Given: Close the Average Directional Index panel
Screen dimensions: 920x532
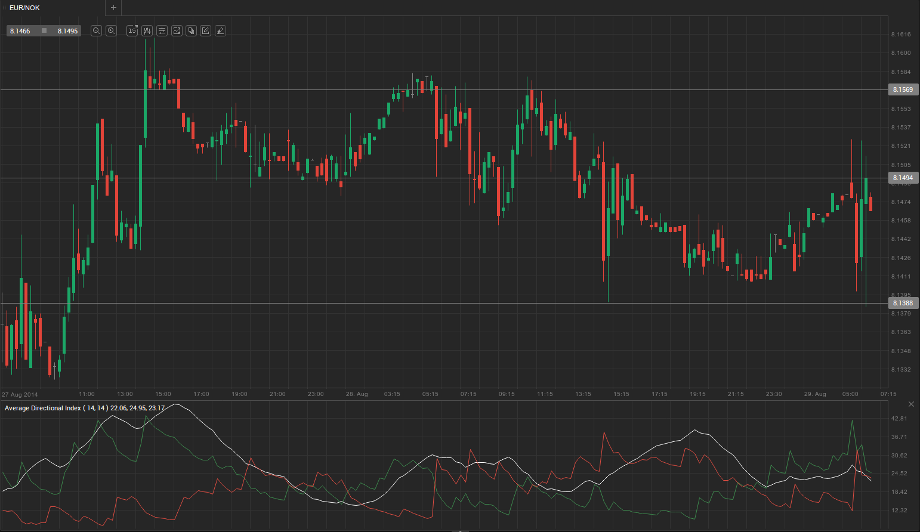Looking at the screenshot, I should click(x=911, y=404).
